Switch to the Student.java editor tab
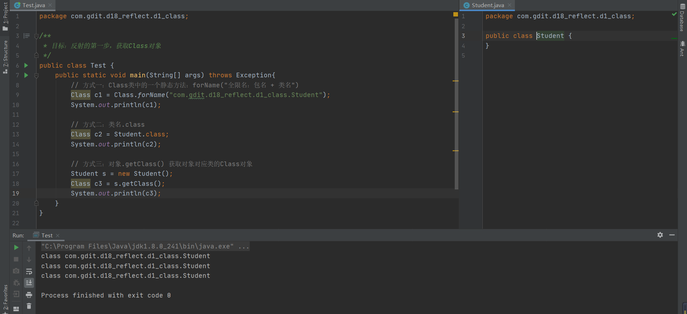This screenshot has height=314, width=687. click(x=487, y=5)
